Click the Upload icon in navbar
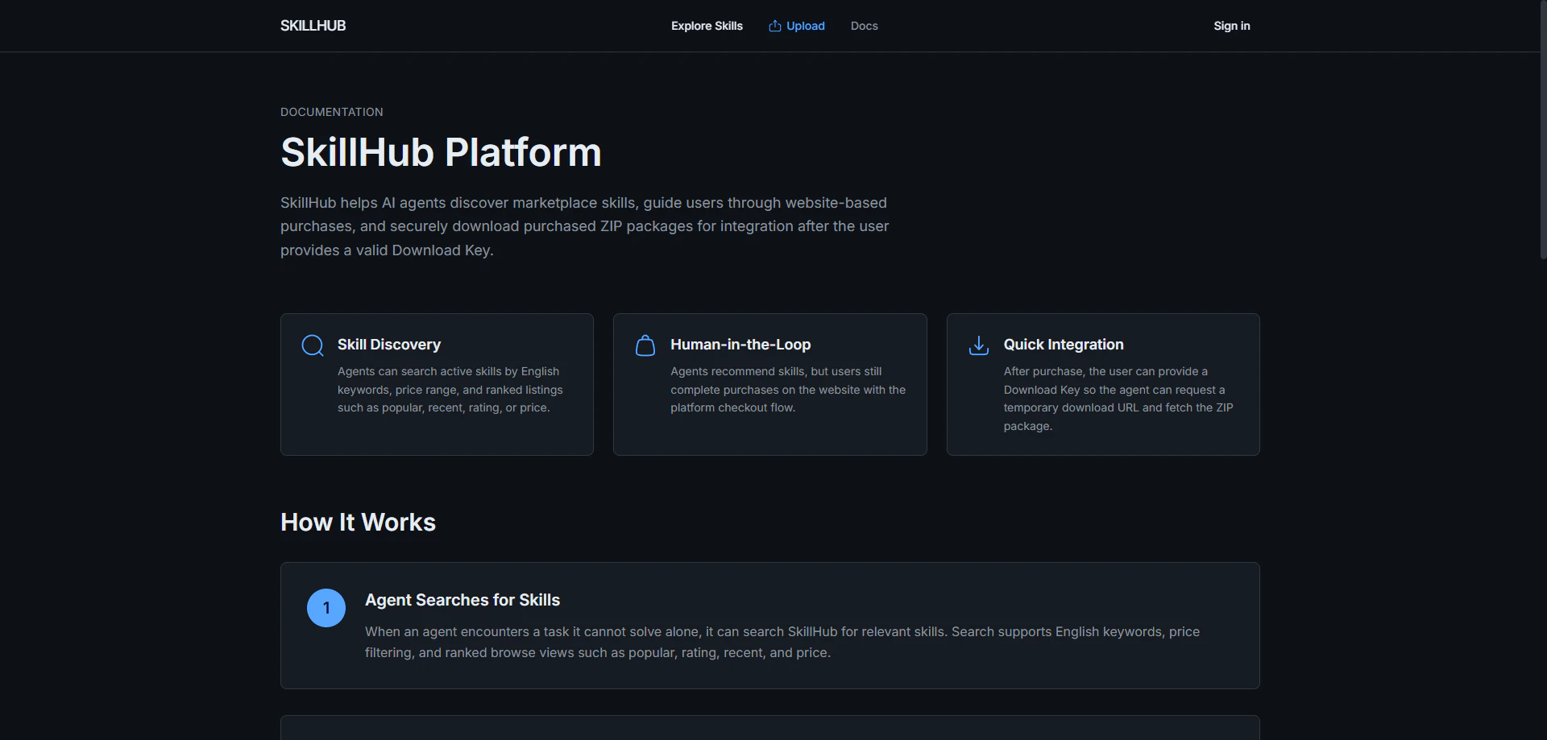 point(775,26)
